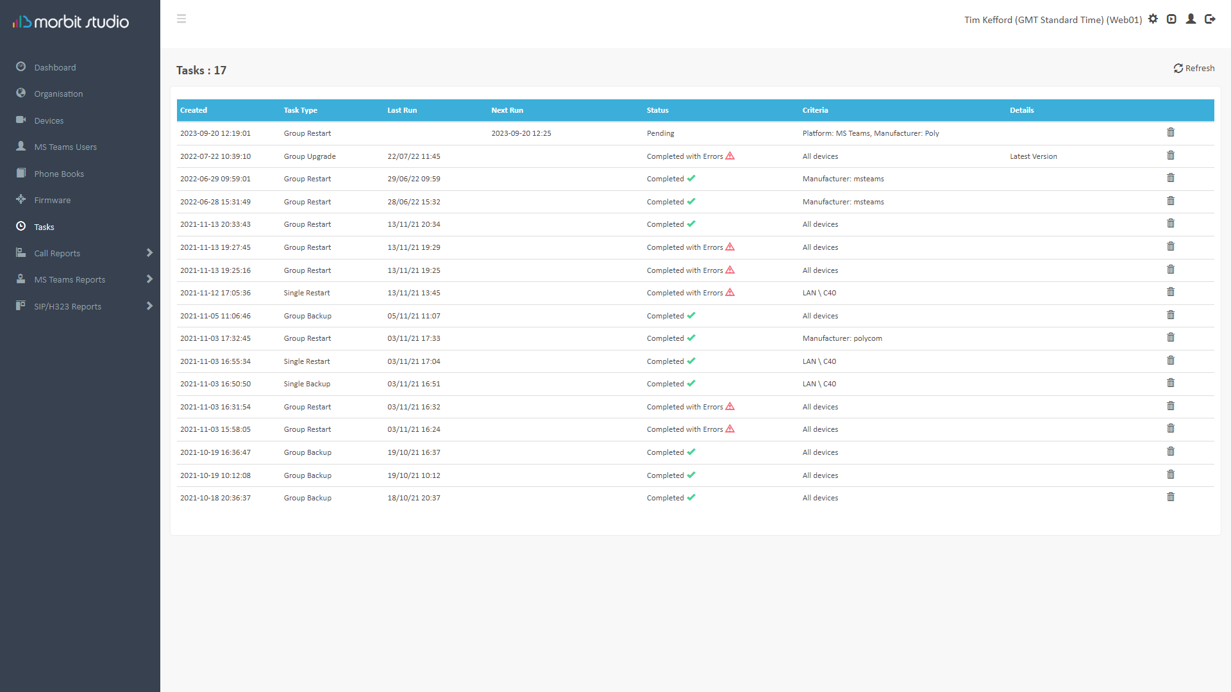Open settings via the gear icon
The height and width of the screenshot is (692, 1231).
pyautogui.click(x=1153, y=19)
